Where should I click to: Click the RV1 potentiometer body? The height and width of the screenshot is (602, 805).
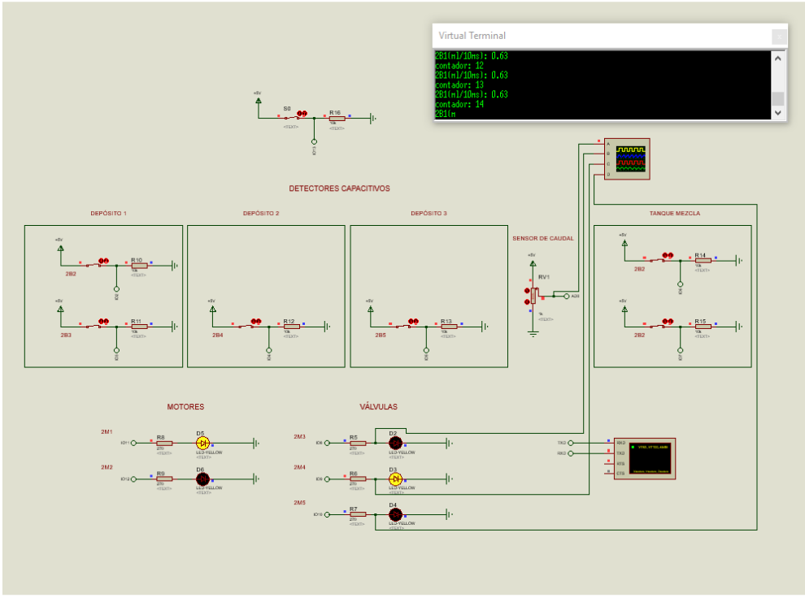tap(534, 297)
